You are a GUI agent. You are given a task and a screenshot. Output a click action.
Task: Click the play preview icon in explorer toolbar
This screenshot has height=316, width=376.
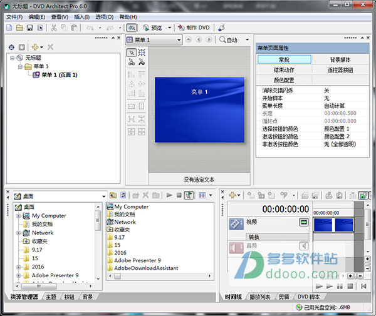pyautogui.click(x=169, y=195)
